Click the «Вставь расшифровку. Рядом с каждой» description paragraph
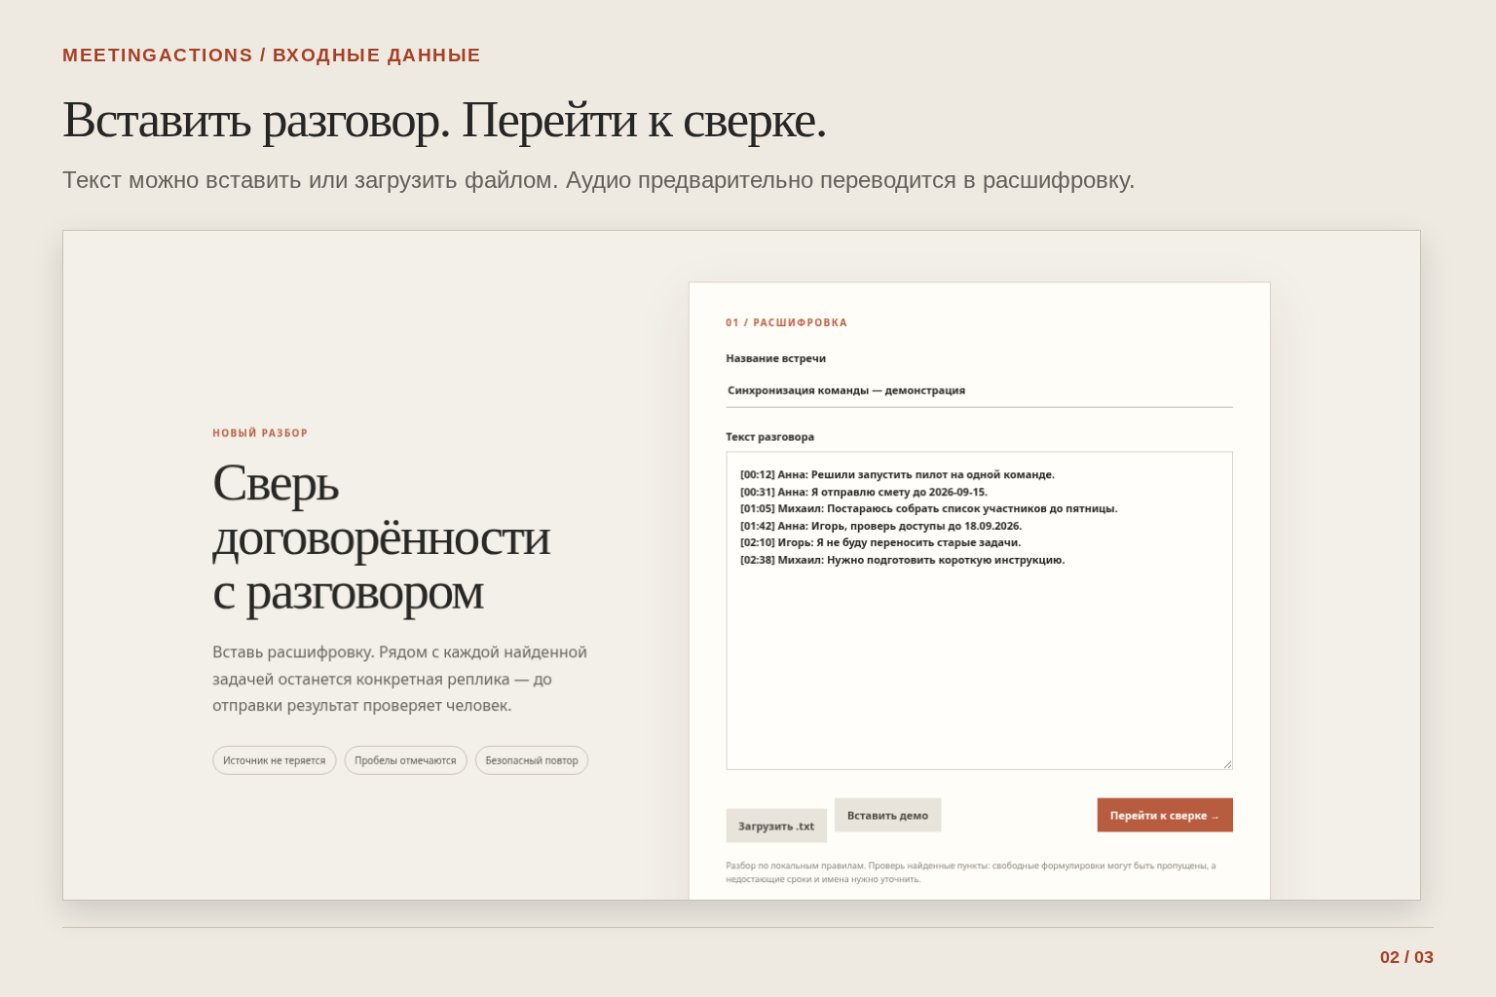Viewport: 1496px width, 997px height. coord(400,679)
